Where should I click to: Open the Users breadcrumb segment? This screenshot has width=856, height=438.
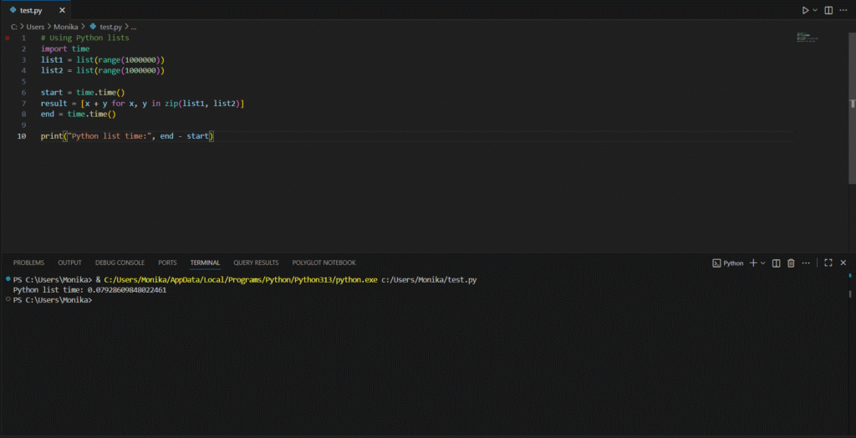click(x=35, y=27)
